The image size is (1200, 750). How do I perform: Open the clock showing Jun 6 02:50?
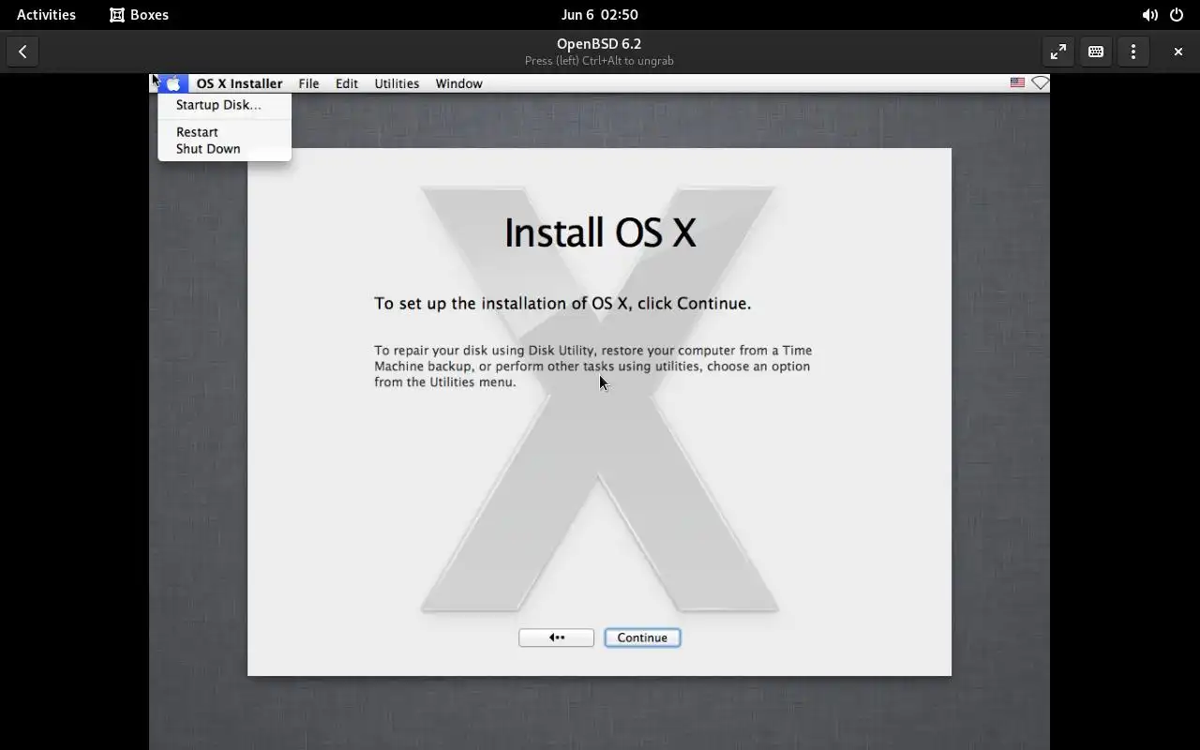click(600, 15)
